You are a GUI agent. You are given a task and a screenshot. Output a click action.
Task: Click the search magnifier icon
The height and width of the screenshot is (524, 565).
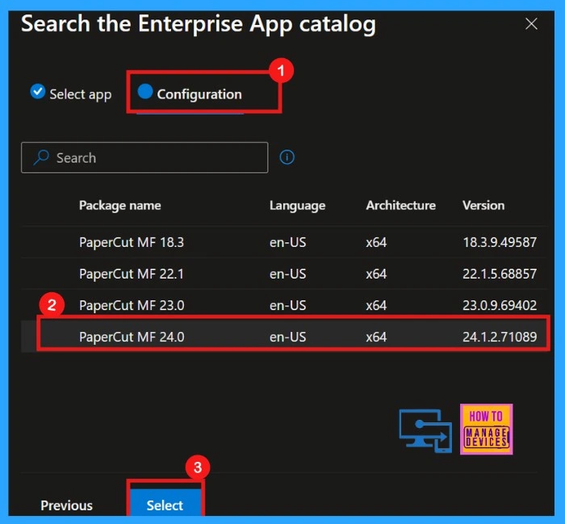[x=41, y=157]
